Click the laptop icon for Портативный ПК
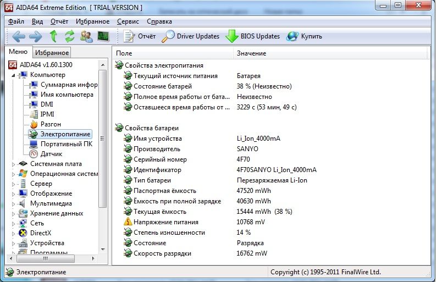Image resolution: width=437 pixels, height=282 pixels. 34,144
